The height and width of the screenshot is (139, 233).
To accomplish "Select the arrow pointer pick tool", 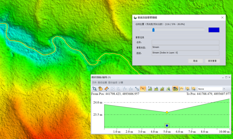I will [137, 89].
